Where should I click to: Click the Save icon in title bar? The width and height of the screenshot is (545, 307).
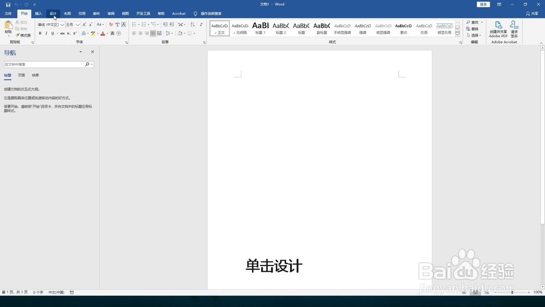8,4
